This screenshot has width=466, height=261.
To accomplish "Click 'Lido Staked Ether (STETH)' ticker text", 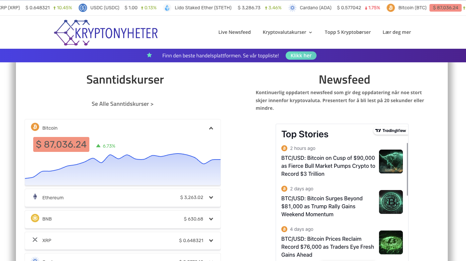I will pos(203,8).
